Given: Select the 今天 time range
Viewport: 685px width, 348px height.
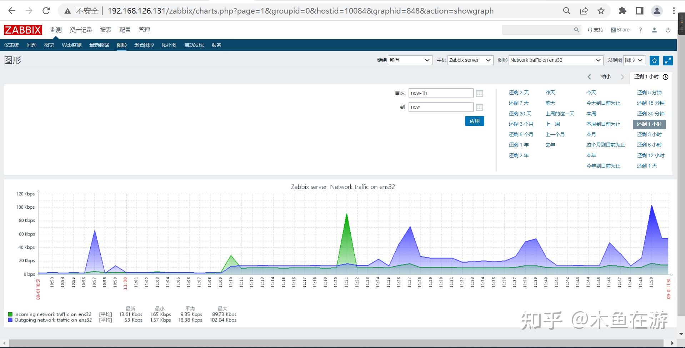Looking at the screenshot, I should point(591,93).
